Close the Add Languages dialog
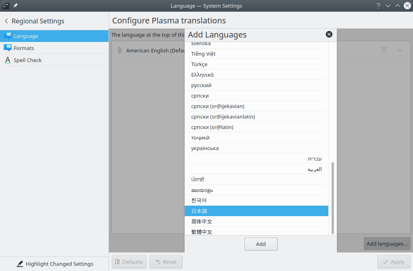This screenshot has height=271, width=413. coord(329,34)
